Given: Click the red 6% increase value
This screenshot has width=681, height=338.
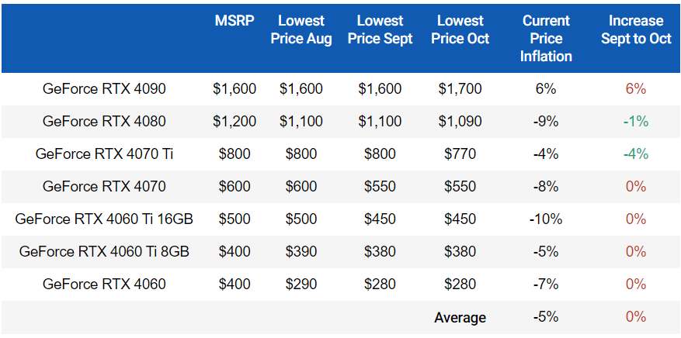Looking at the screenshot, I should [x=636, y=89].
